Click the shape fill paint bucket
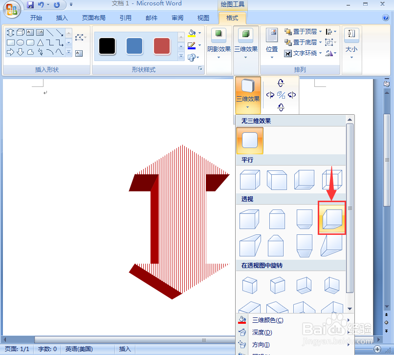The width and height of the screenshot is (394, 355). (x=192, y=33)
